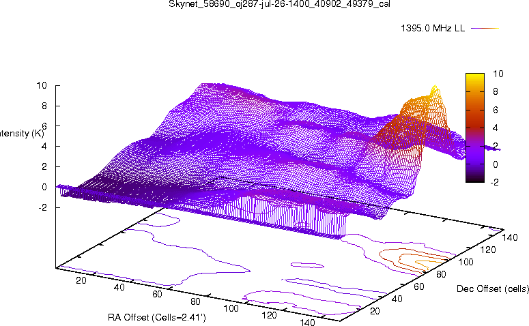Select the Dec Offset (cells) axis label
Viewport: 529px width, 326px height.
coord(493,288)
